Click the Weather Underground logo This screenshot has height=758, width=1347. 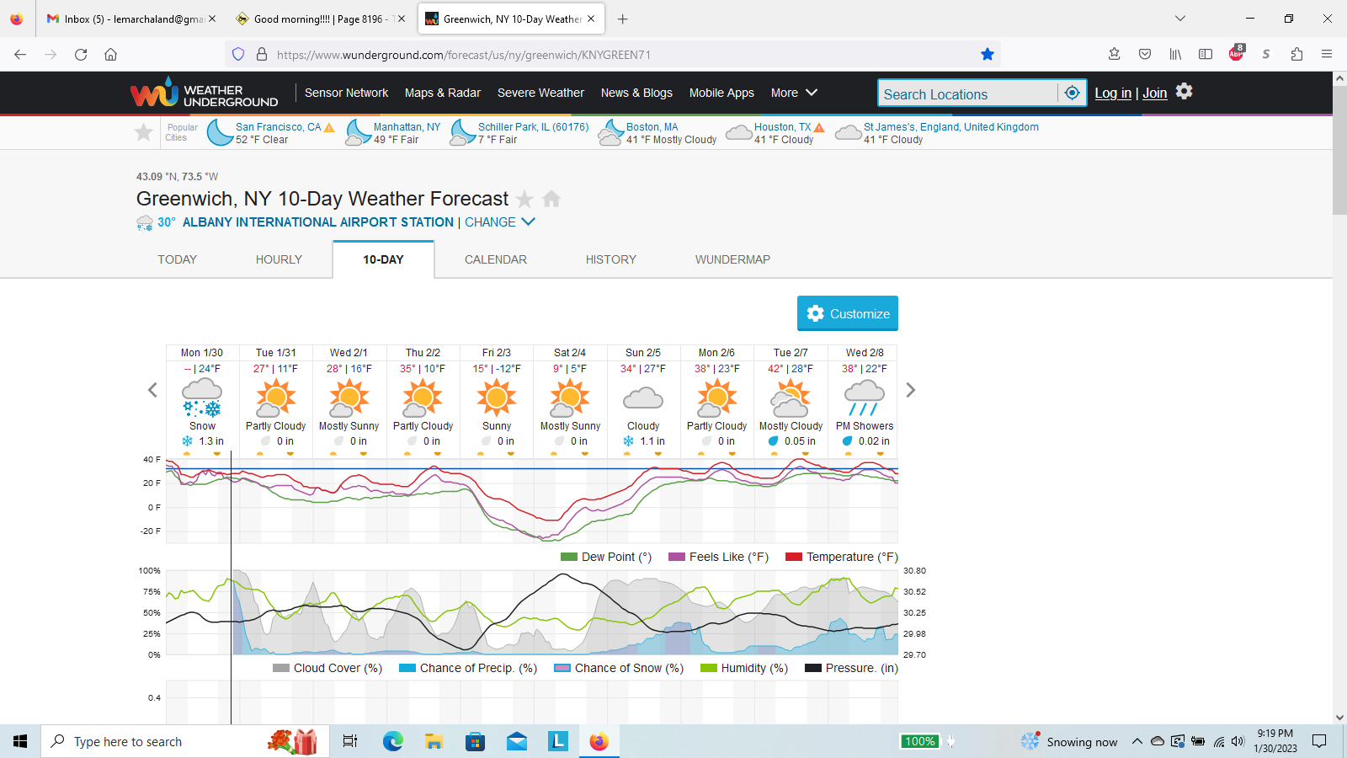(204, 93)
